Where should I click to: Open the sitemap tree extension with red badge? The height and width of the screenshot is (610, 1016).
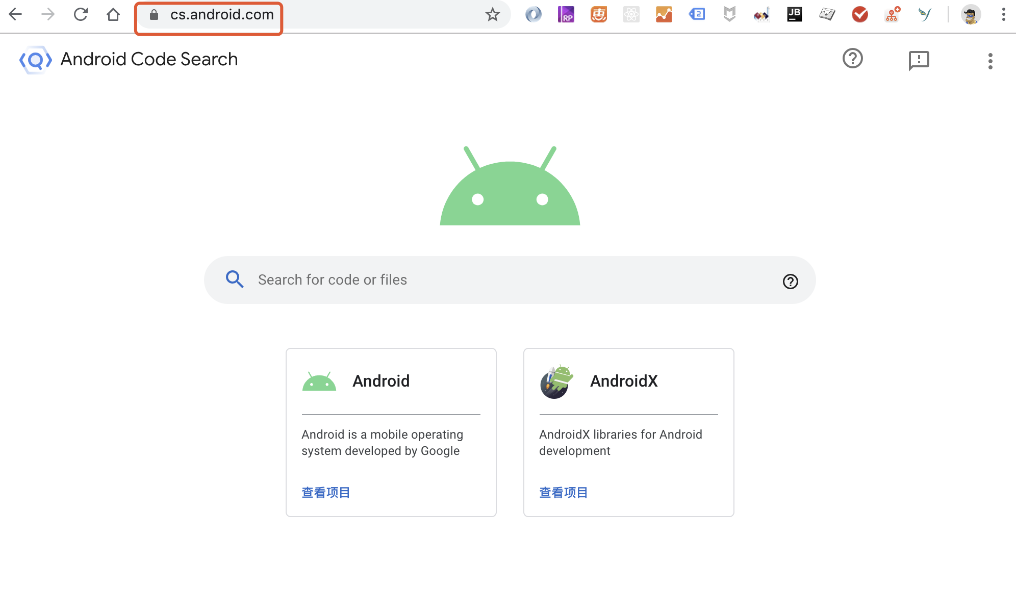click(x=893, y=14)
